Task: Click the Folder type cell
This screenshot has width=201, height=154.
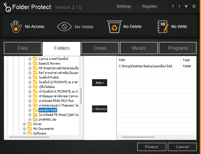Action: 187,66
